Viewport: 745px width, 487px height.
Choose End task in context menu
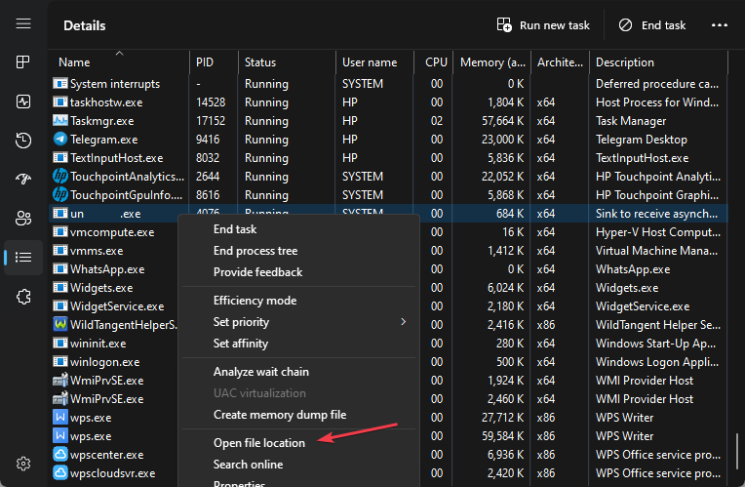235,229
